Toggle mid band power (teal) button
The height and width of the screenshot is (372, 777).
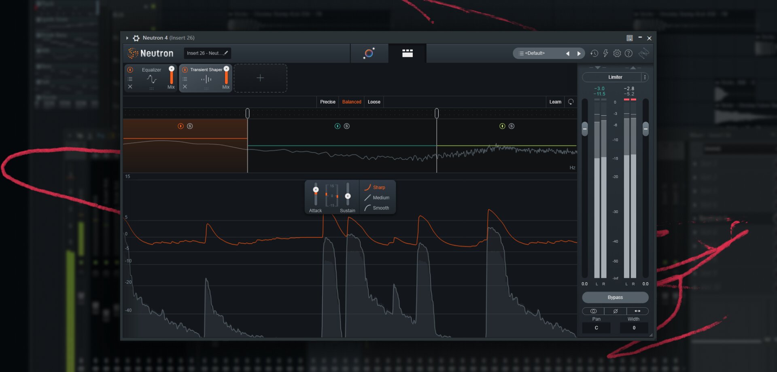[x=338, y=126]
